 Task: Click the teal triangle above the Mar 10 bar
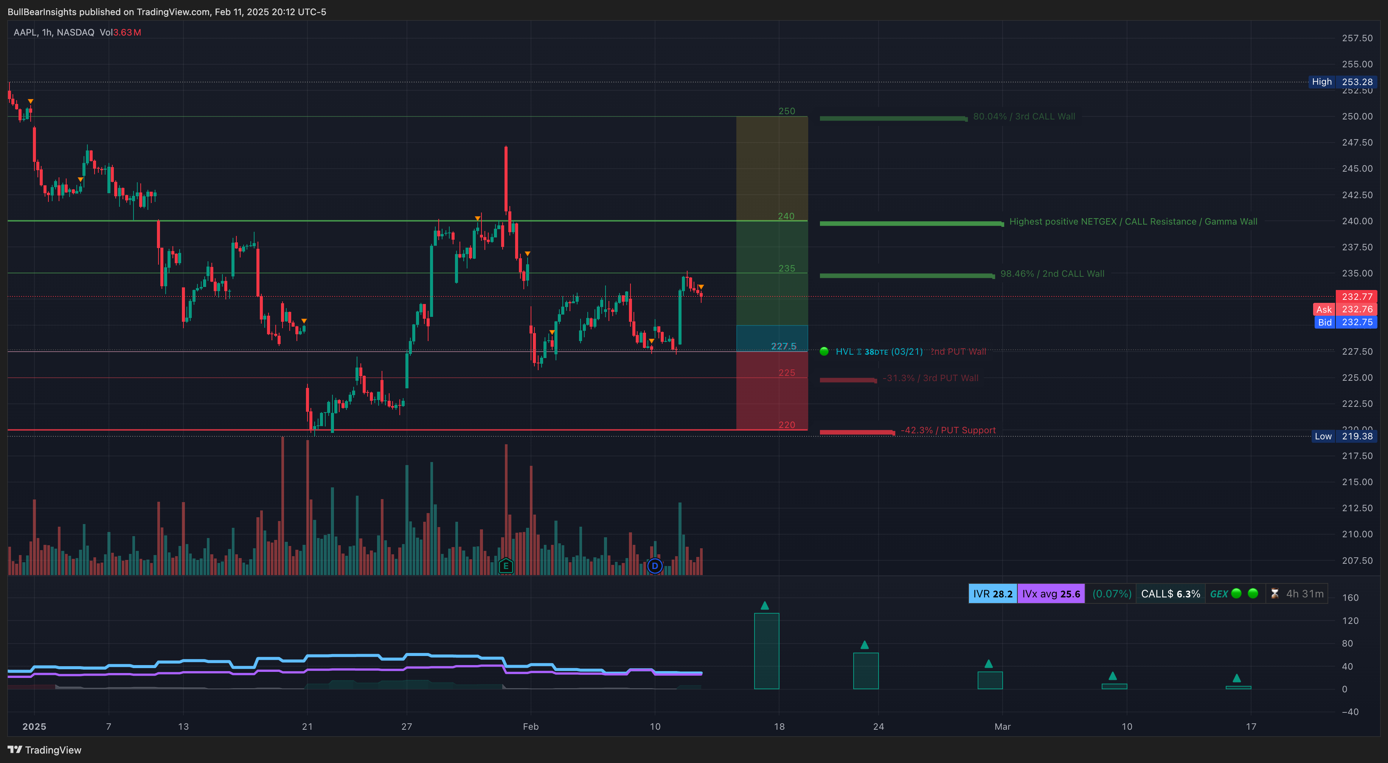click(x=1113, y=676)
